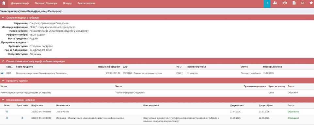The width and height of the screenshot is (314, 125).
Task: Open the envelope mail icon
Action: [x=303, y=3]
